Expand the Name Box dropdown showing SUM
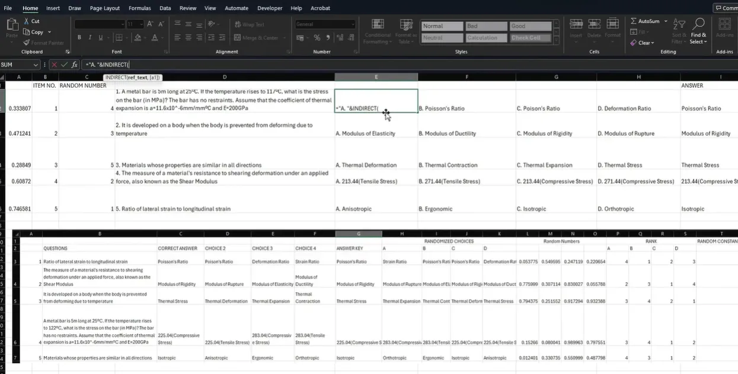The image size is (738, 374). (x=36, y=65)
